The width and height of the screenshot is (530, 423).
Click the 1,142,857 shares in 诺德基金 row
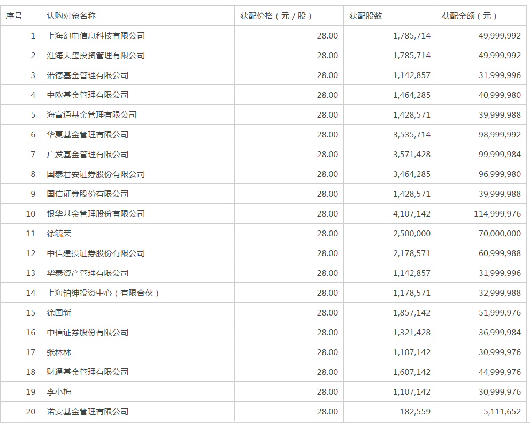[412, 75]
